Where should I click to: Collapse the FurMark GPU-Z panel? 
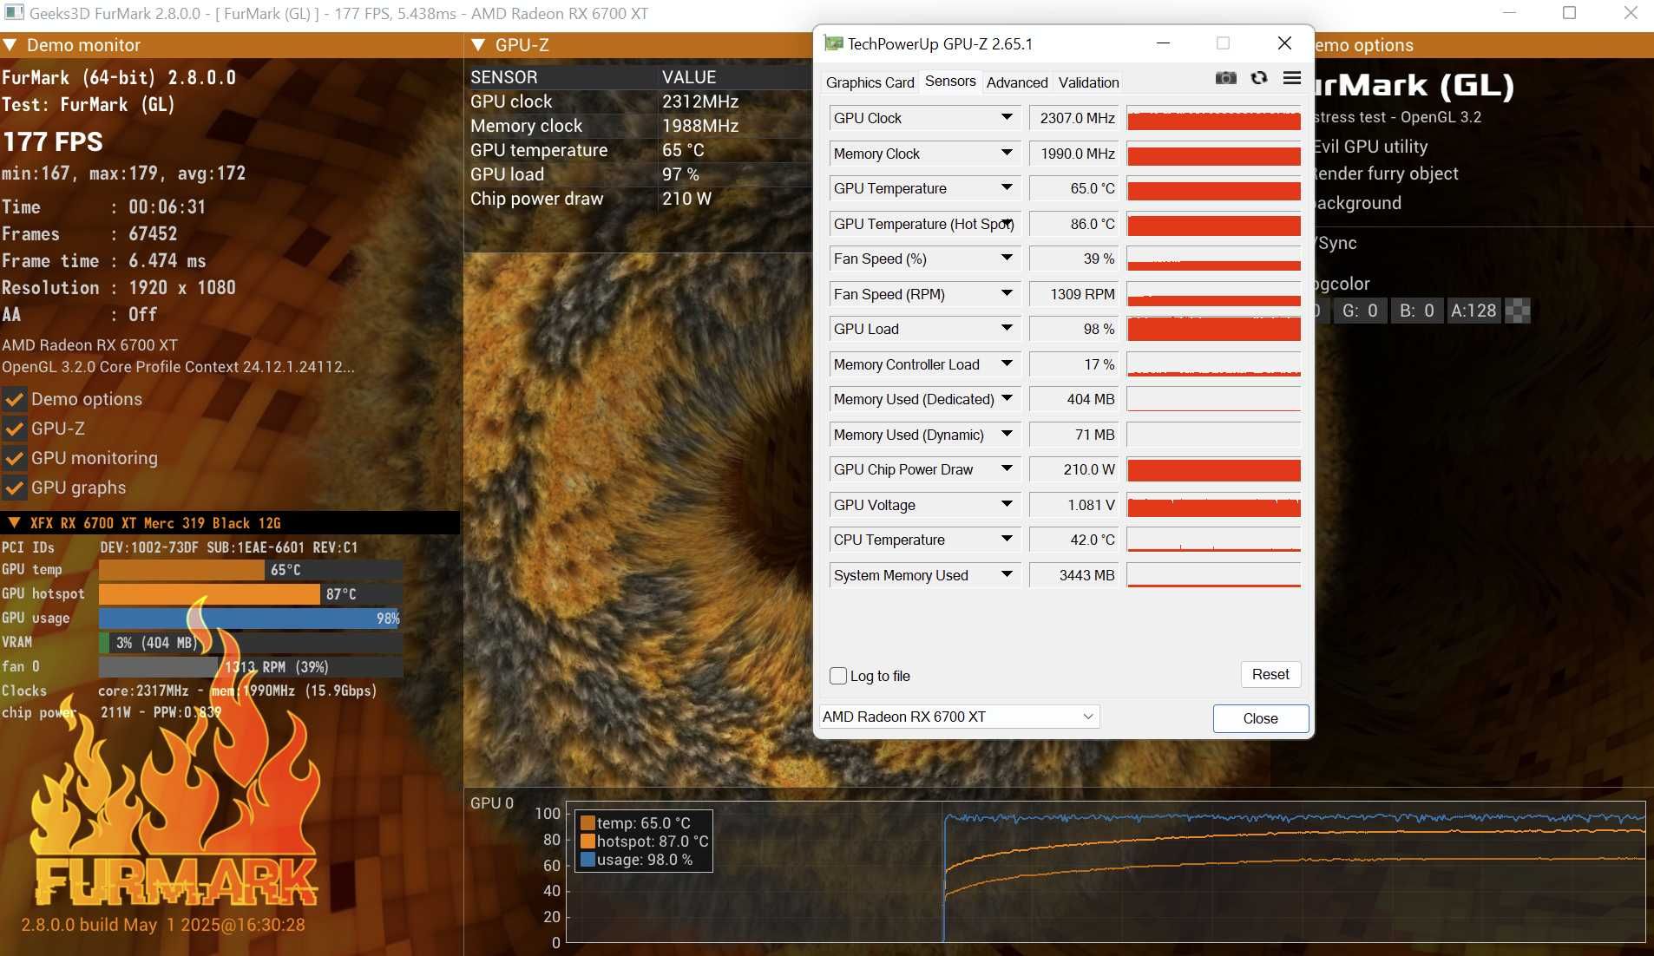click(x=477, y=45)
